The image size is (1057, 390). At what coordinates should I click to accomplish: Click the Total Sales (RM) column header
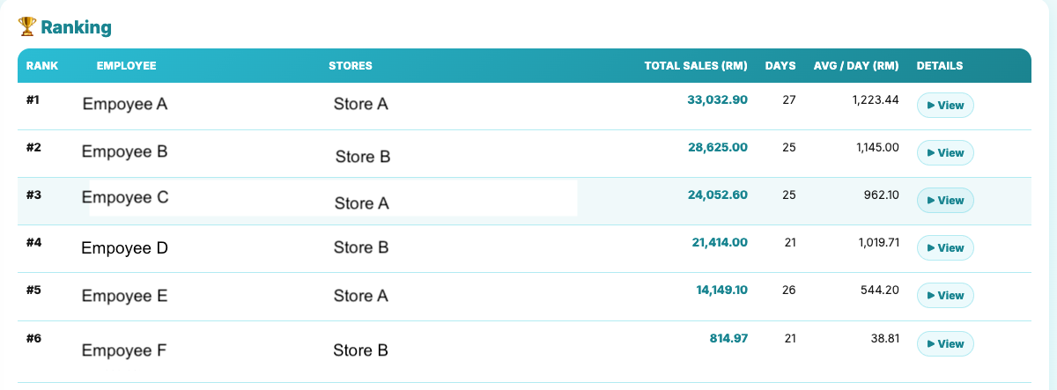[x=695, y=66]
